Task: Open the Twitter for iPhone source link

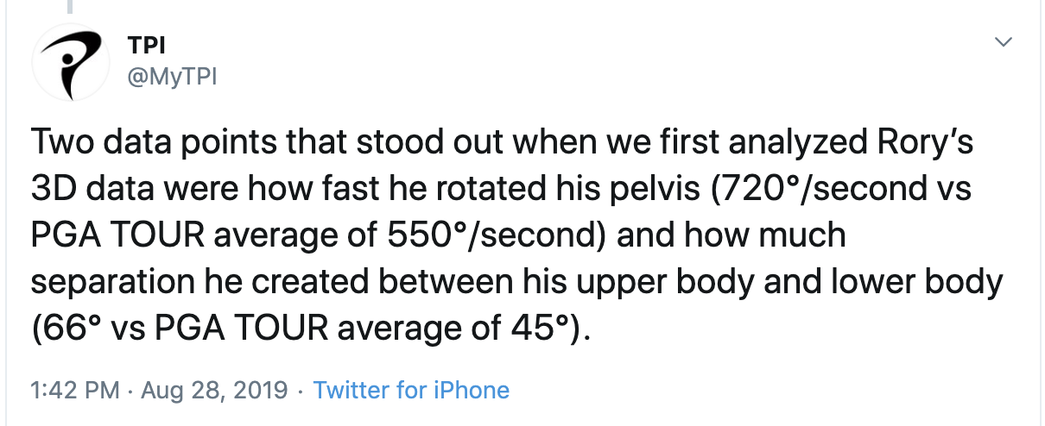Action: pyautogui.click(x=411, y=390)
